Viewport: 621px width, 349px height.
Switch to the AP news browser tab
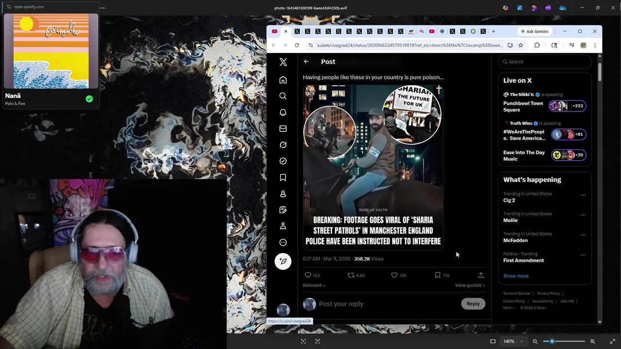click(411, 32)
